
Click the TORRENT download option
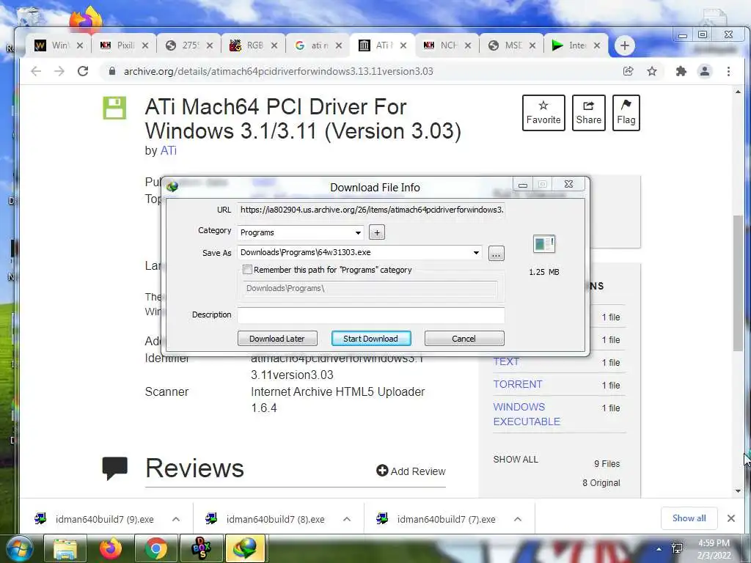click(x=518, y=384)
